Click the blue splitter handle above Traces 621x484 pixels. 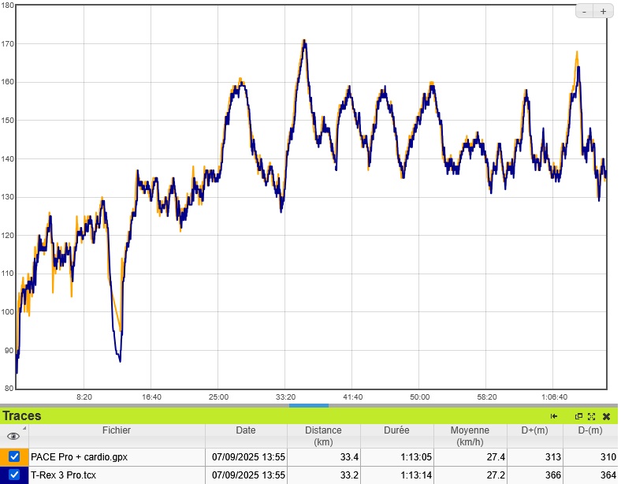click(309, 405)
